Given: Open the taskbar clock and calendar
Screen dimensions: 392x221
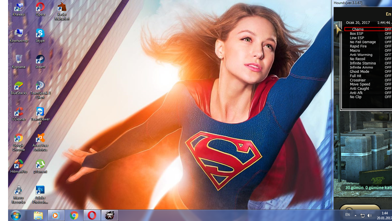Looking at the screenshot, I should pyautogui.click(x=385, y=215).
